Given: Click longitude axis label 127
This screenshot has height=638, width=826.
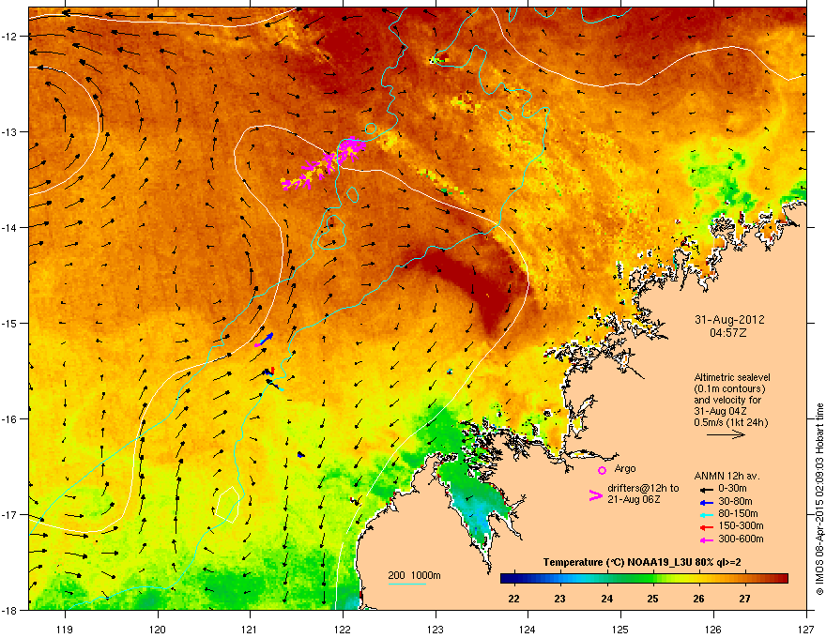Looking at the screenshot, I should tap(806, 629).
